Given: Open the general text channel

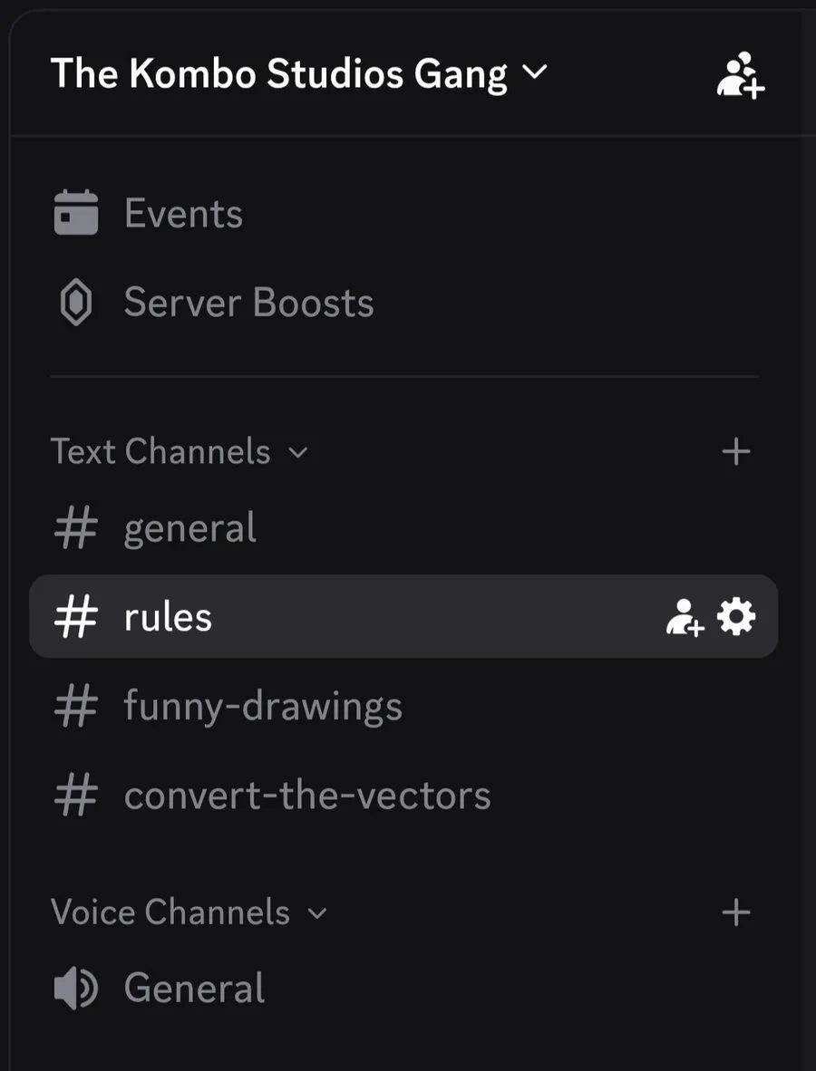Looking at the screenshot, I should coord(190,528).
